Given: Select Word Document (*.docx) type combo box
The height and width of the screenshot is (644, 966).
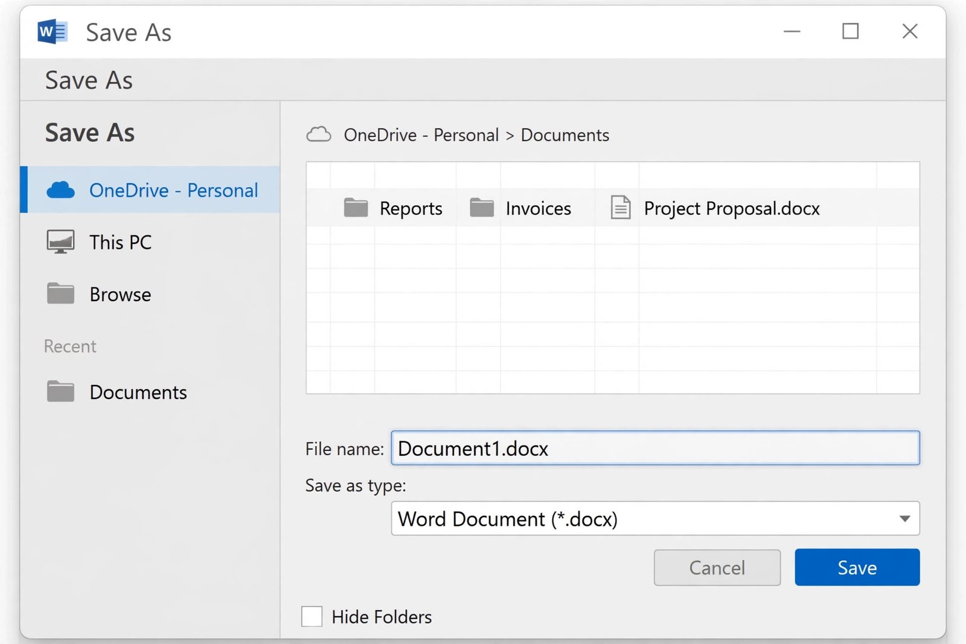Looking at the screenshot, I should (655, 518).
